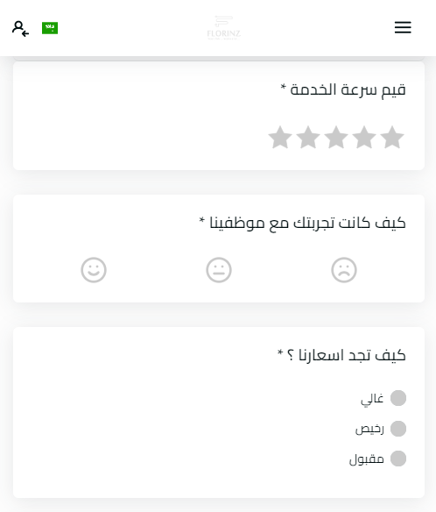Click the غالي label text

[372, 399]
